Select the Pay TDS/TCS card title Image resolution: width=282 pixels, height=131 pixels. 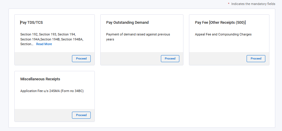click(32, 22)
